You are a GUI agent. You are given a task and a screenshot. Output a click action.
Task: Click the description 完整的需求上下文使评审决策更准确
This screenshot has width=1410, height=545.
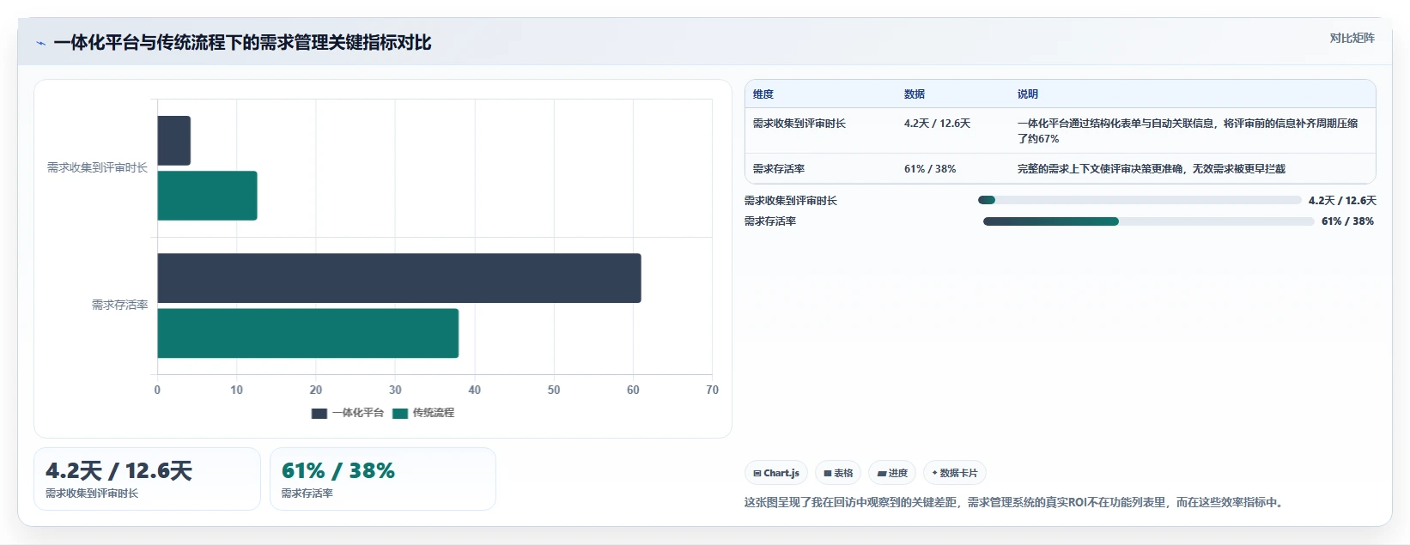point(1152,169)
